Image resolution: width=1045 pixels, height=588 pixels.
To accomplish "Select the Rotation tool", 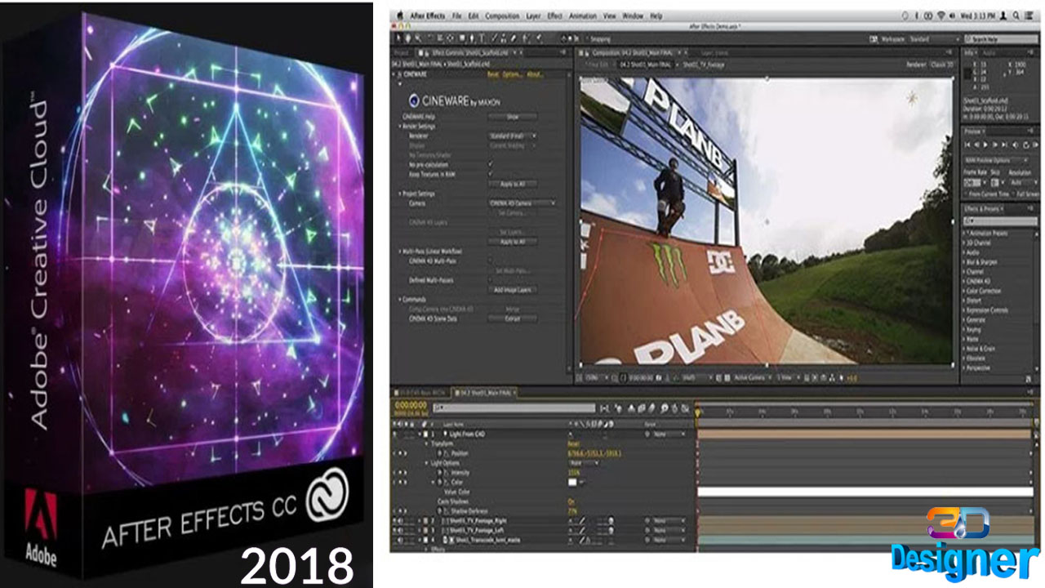I will coord(429,38).
